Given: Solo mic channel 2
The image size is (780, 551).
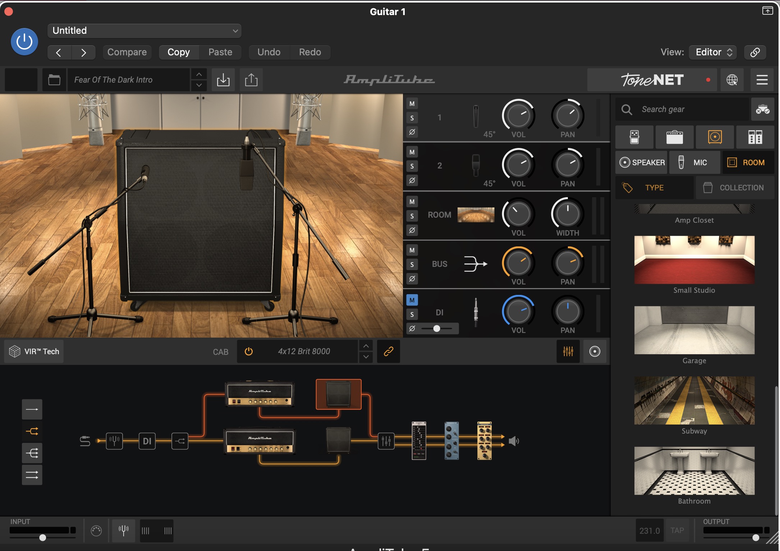Looking at the screenshot, I should tap(412, 166).
